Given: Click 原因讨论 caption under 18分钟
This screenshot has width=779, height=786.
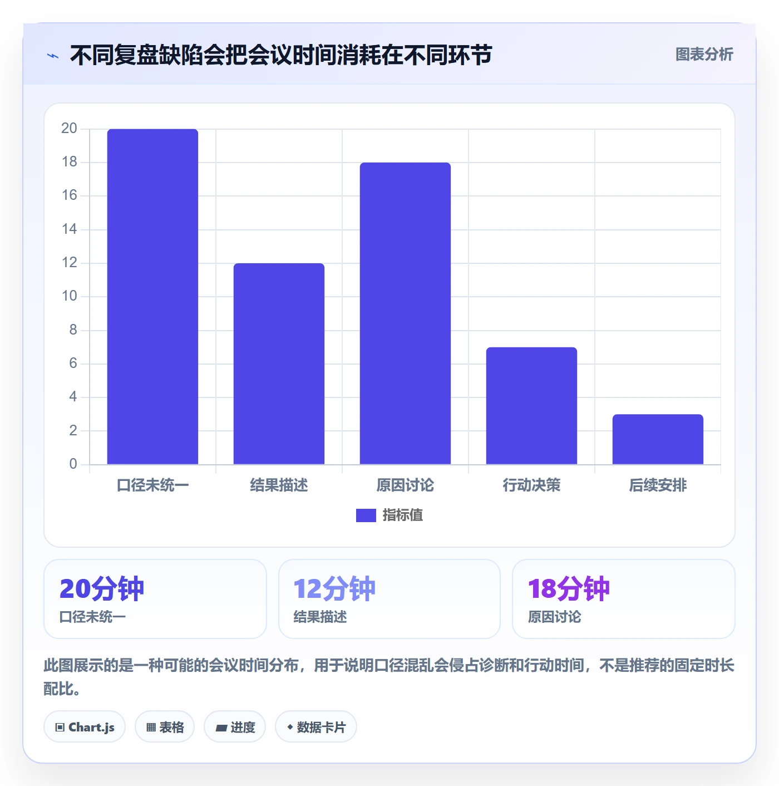Looking at the screenshot, I should point(555,617).
